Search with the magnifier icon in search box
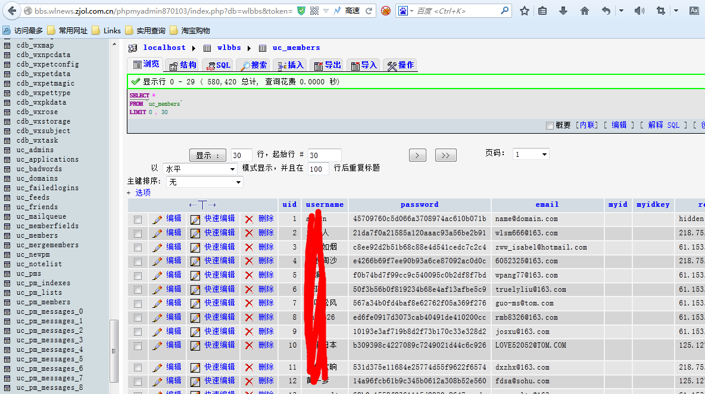The height and width of the screenshot is (394, 705). coord(504,10)
